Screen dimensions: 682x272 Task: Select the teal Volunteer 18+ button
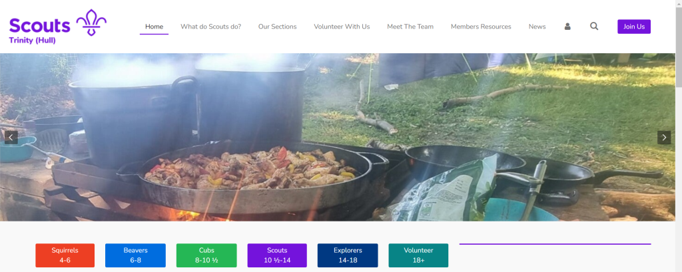[418, 255]
